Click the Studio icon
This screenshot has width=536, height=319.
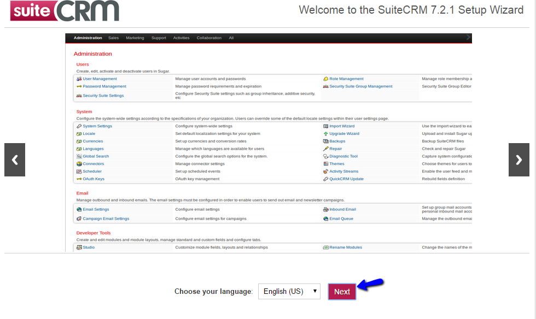(x=79, y=247)
